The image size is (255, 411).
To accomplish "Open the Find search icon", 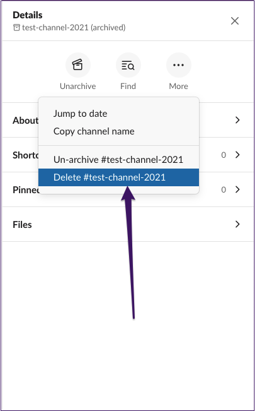I will coord(128,65).
